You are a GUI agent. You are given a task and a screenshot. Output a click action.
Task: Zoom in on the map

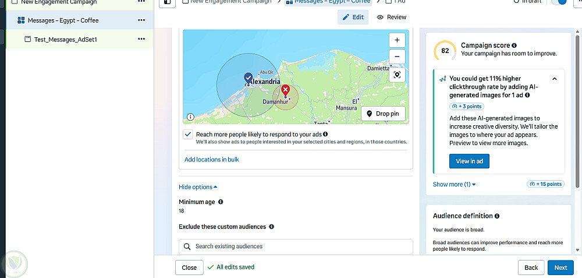click(x=397, y=40)
